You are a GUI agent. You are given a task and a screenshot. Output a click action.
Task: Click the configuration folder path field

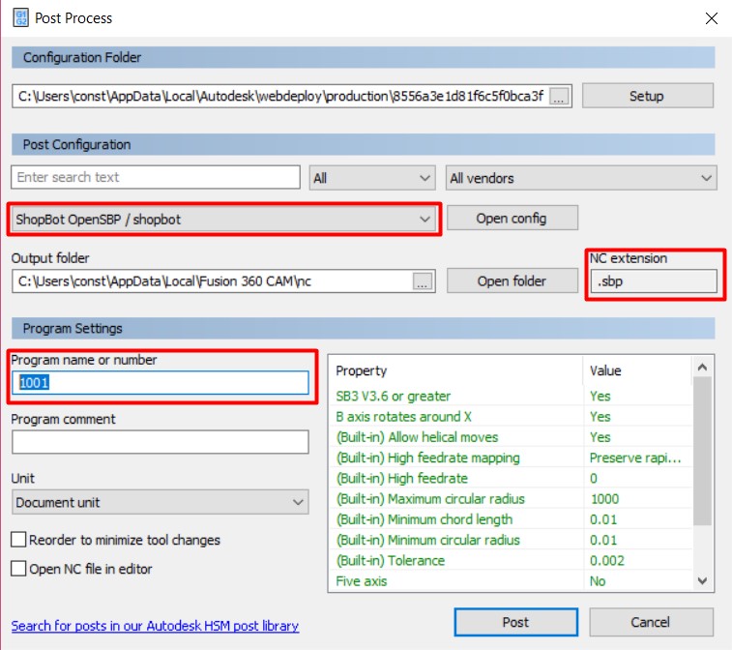280,96
